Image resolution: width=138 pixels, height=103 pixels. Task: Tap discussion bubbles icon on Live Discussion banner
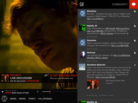point(46,75)
